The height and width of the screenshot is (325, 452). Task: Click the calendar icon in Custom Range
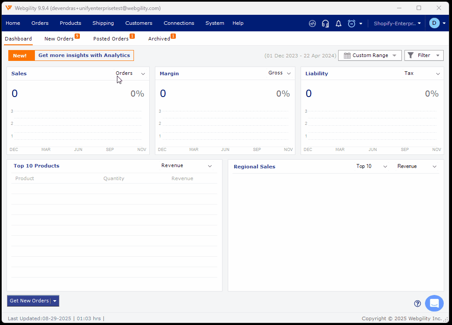347,56
